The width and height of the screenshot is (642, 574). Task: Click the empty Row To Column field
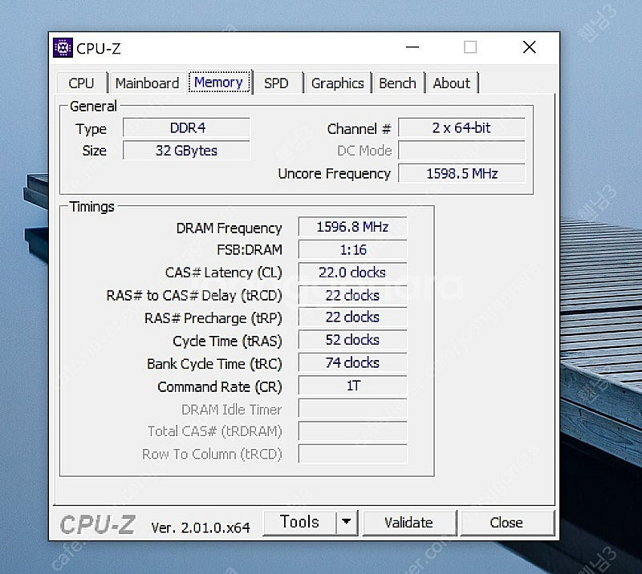click(352, 454)
